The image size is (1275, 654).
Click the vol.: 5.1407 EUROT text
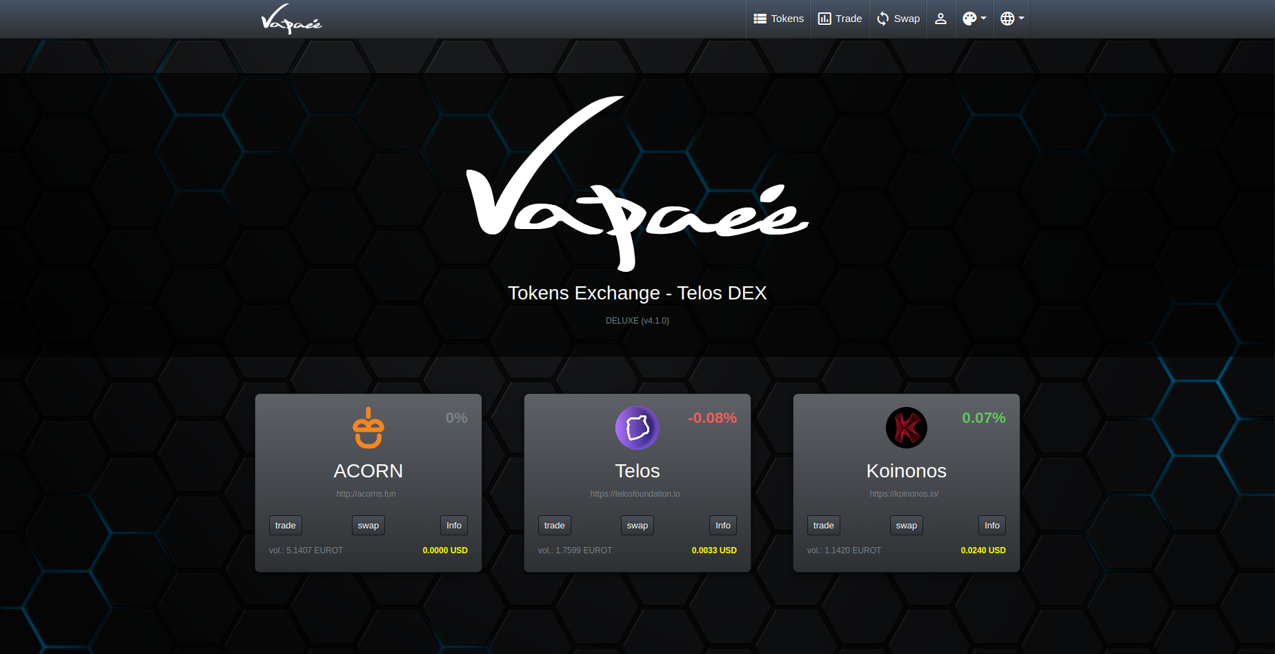click(x=306, y=551)
